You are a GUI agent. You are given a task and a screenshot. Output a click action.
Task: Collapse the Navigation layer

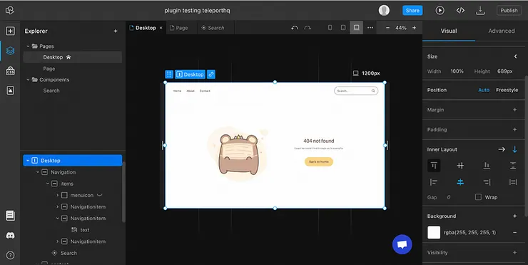point(38,172)
